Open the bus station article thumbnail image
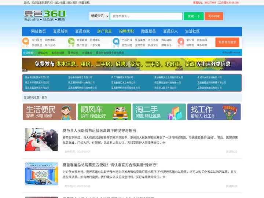Screen dimensions: 264x198 (x=41, y=174)
